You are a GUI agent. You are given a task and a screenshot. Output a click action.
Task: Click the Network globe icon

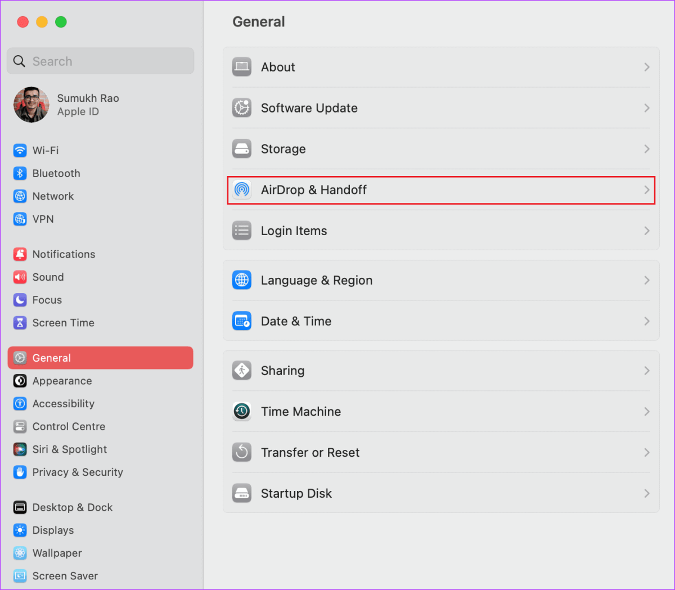[x=20, y=196]
